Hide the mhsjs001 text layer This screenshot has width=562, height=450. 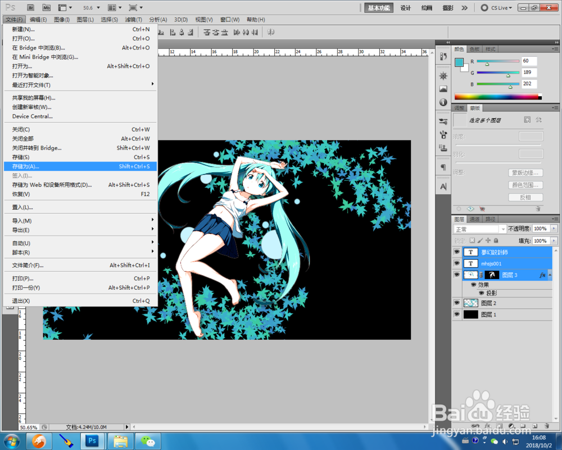point(456,263)
